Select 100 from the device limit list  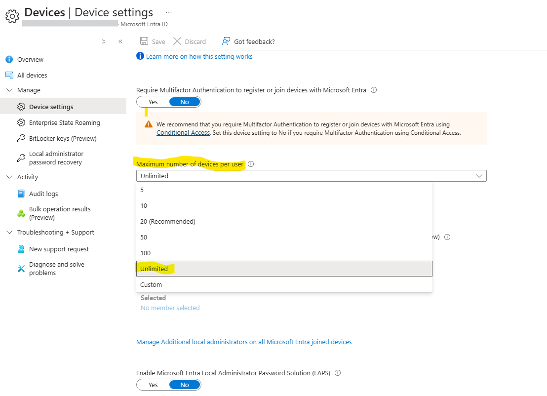tap(284, 253)
